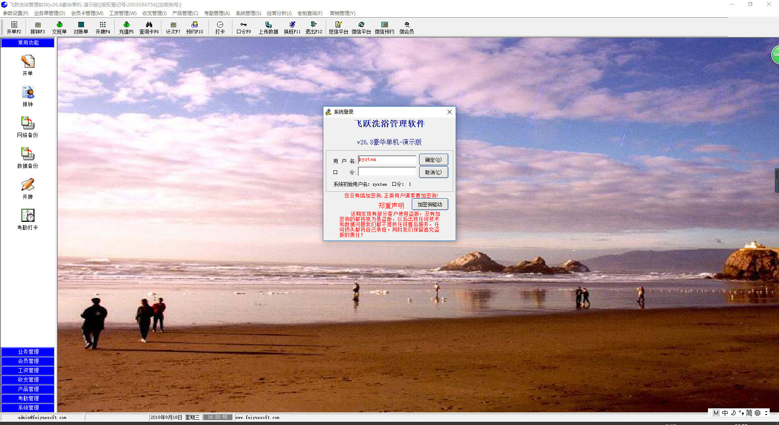The height and width of the screenshot is (425, 779).
Task: Expand the 会员管理 sidebar section
Action: (x=28, y=361)
